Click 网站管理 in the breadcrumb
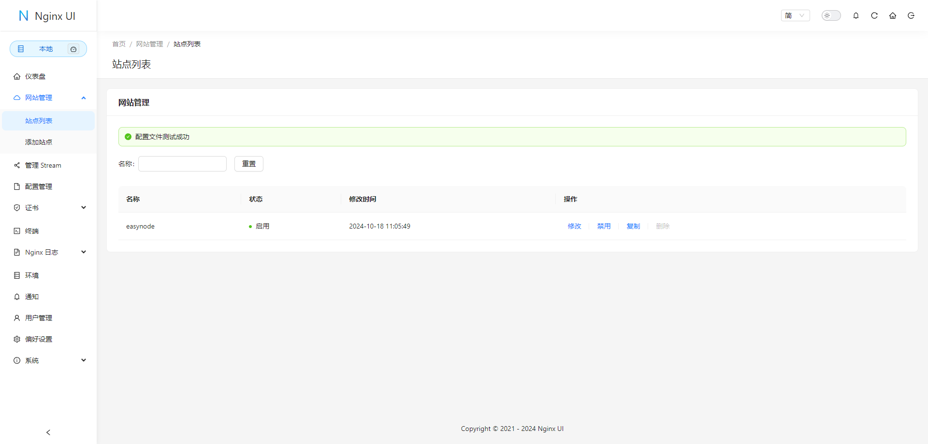928x444 pixels. point(149,44)
